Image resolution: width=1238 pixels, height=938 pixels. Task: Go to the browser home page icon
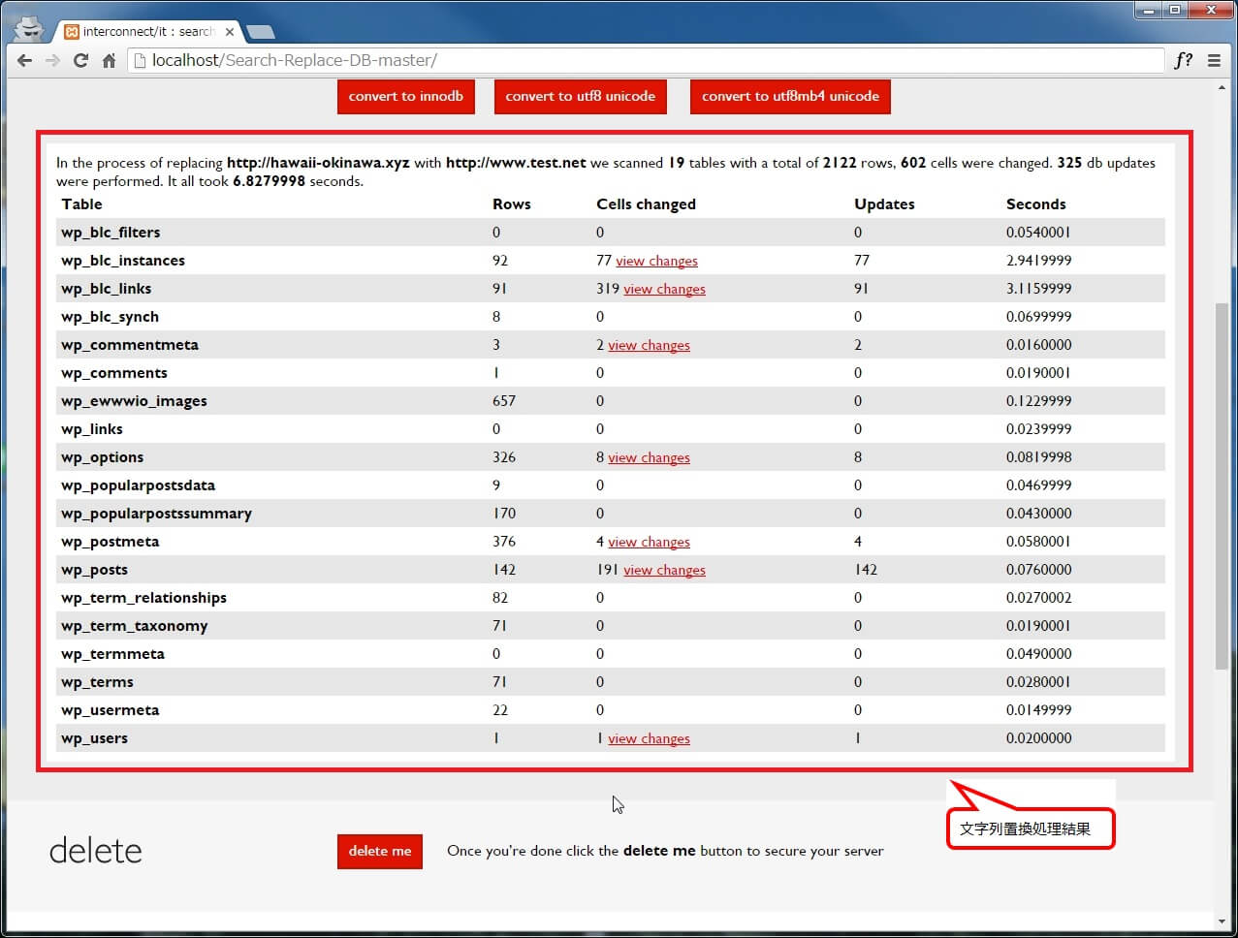pyautogui.click(x=110, y=60)
